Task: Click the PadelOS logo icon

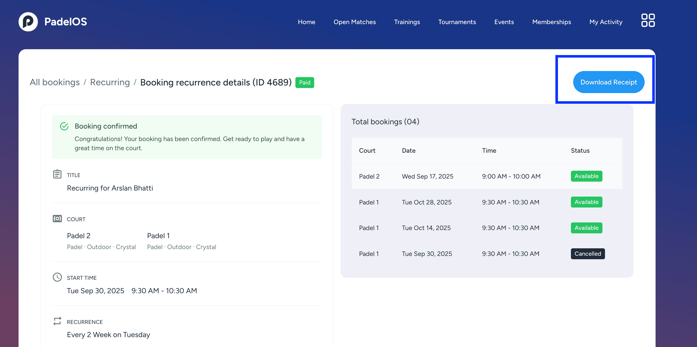Action: (x=28, y=22)
